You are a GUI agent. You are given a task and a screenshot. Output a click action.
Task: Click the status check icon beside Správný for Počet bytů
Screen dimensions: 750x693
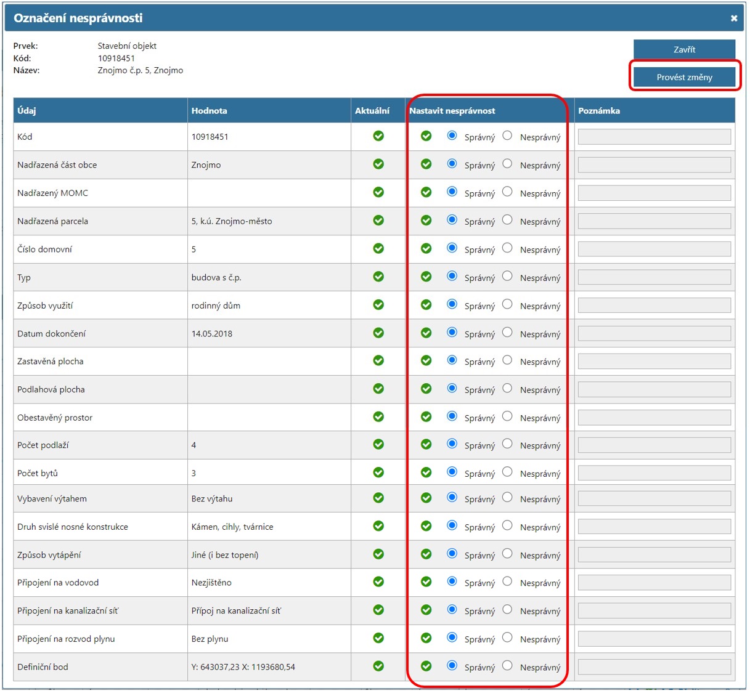[426, 472]
